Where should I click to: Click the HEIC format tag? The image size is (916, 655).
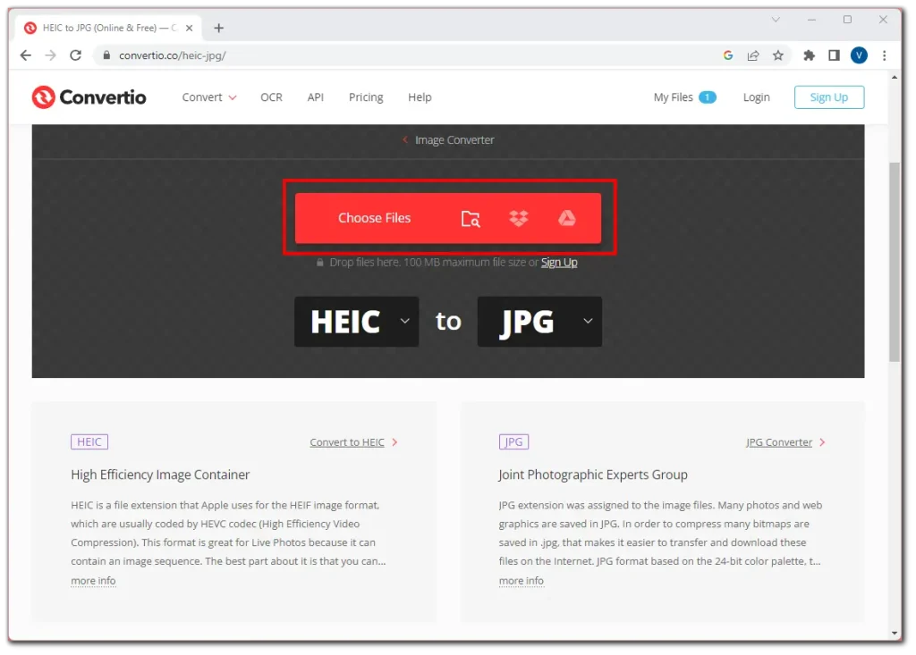click(x=89, y=442)
